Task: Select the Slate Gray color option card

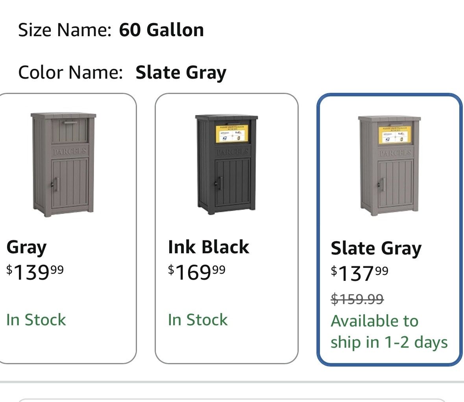Action: click(x=389, y=230)
